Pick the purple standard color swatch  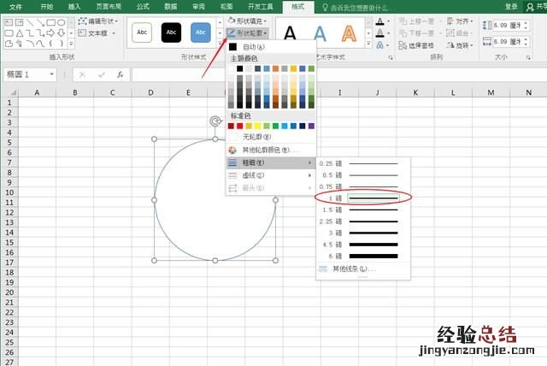coord(311,126)
